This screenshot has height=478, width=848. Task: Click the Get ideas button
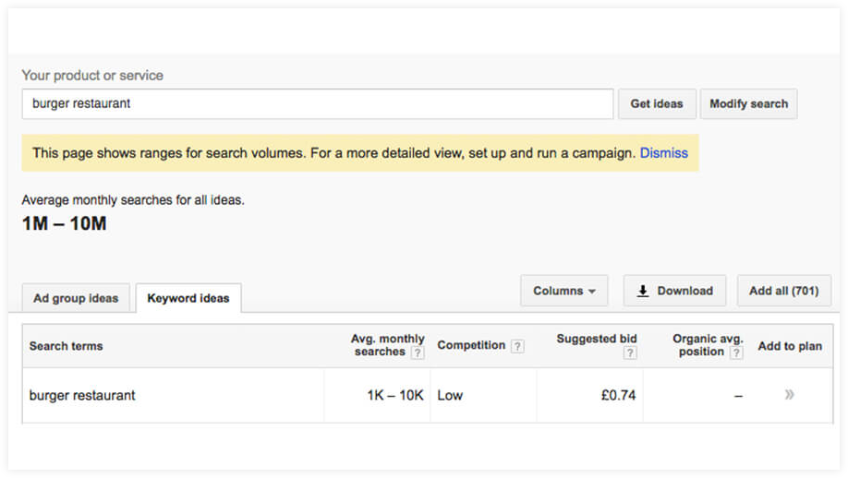click(657, 103)
